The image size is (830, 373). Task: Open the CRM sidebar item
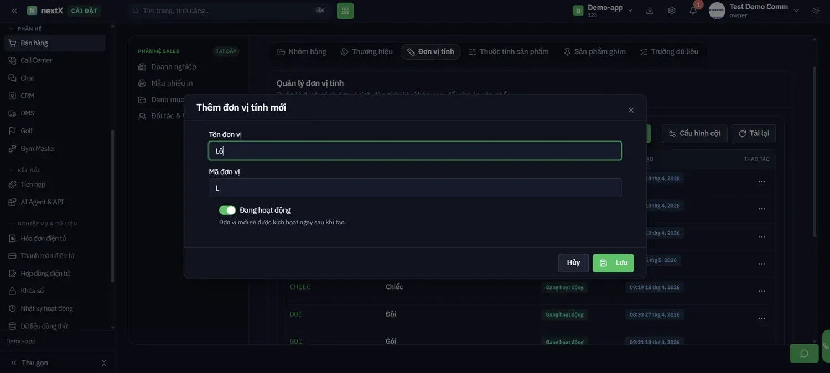55,96
